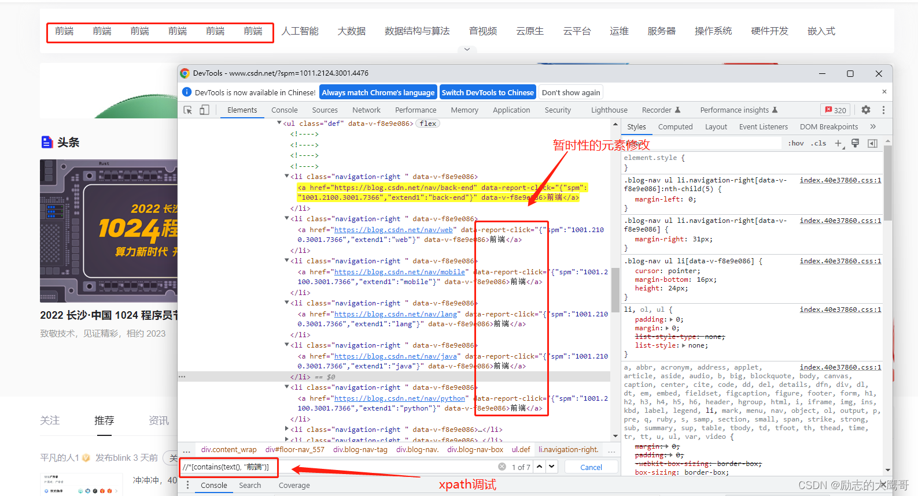Screen dimensions: 918x496
Task: Open the Search drawer tab
Action: (250, 485)
